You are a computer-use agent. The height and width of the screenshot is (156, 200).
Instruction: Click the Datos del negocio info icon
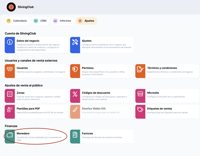(x=10, y=42)
